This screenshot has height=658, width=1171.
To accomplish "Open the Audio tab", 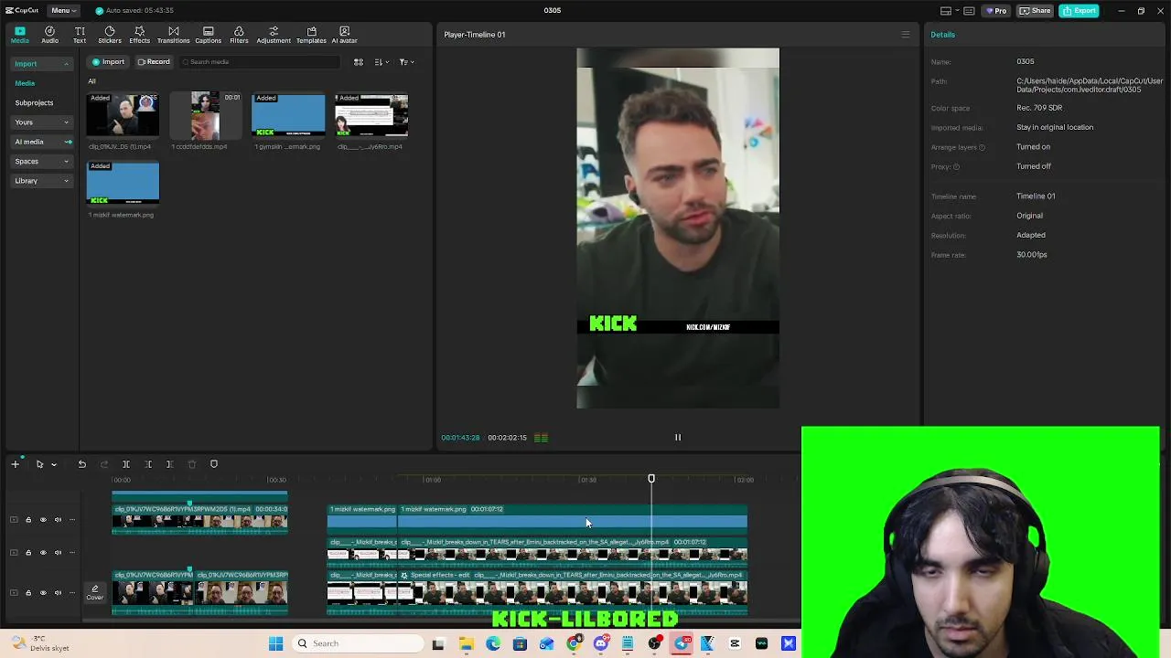I will tap(49, 35).
